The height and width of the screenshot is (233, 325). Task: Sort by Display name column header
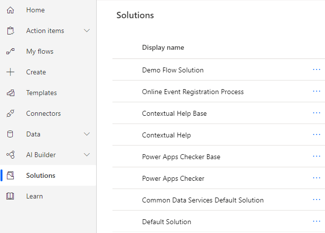point(163,48)
